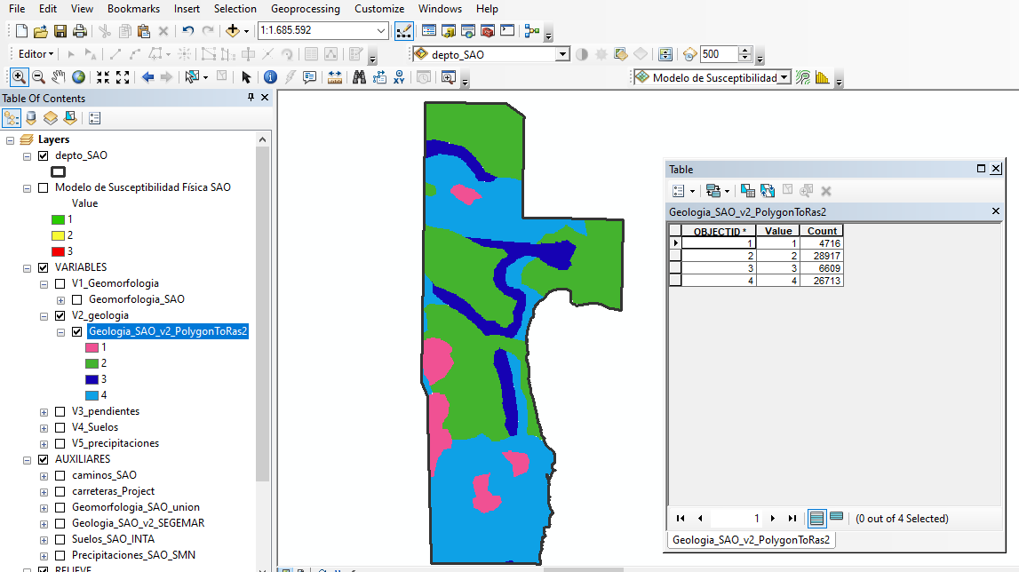Click Select By Attributes in Table window
1019x572 pixels.
click(x=748, y=190)
